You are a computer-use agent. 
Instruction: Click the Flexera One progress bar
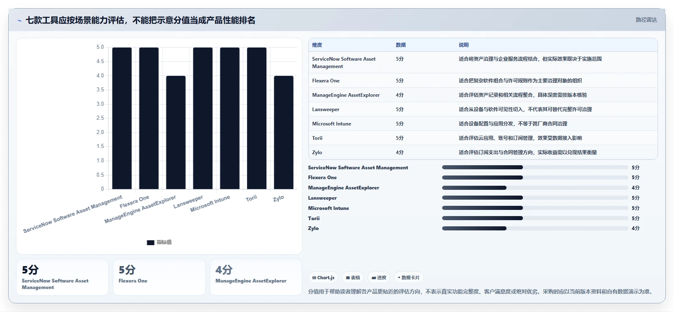pos(535,178)
